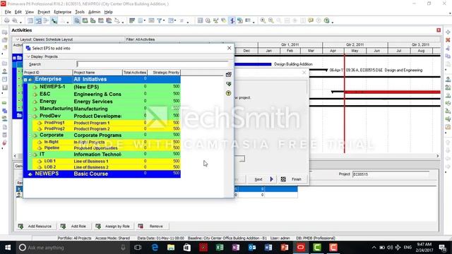This screenshot has width=452, height=254.
Task: Click the Select button icon in EPS dialog
Action: pos(229,75)
